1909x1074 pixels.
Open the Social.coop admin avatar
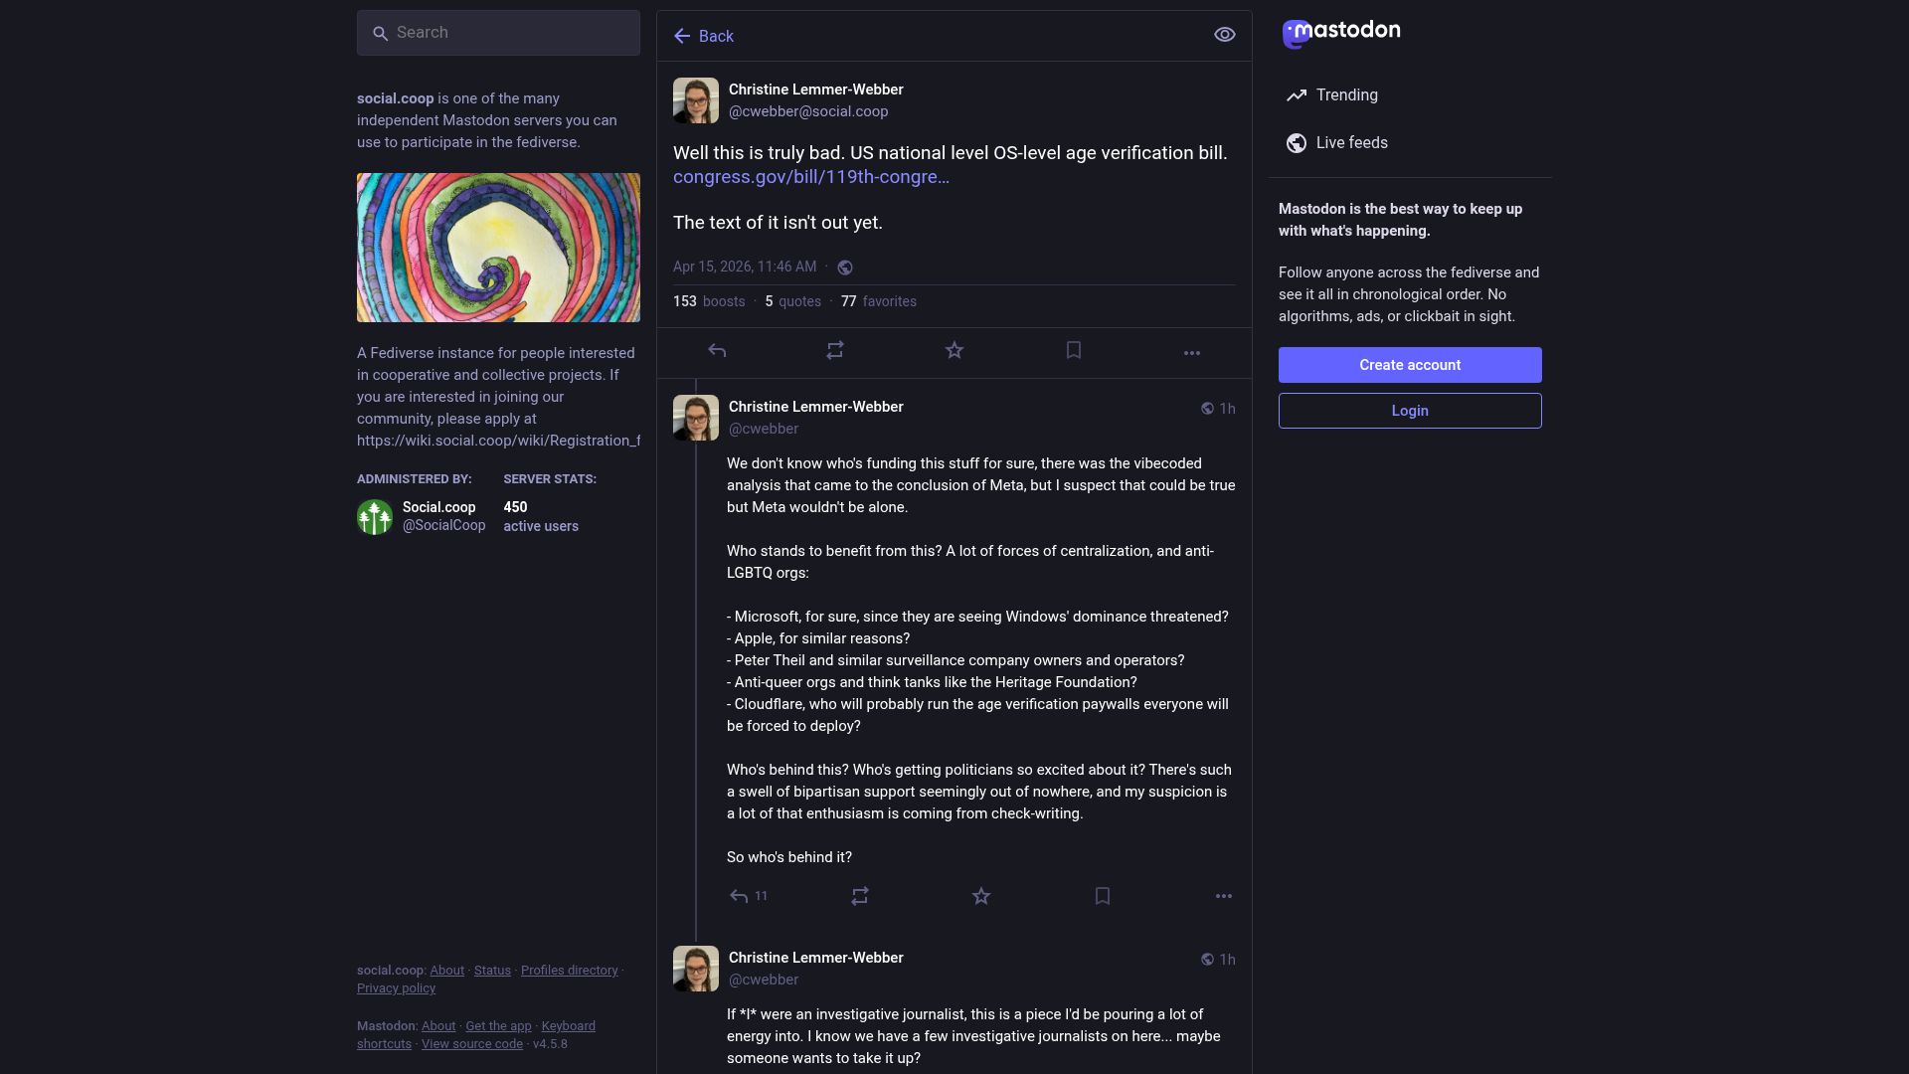(x=375, y=517)
